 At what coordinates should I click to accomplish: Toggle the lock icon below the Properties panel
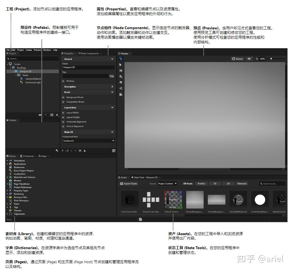[85, 150]
